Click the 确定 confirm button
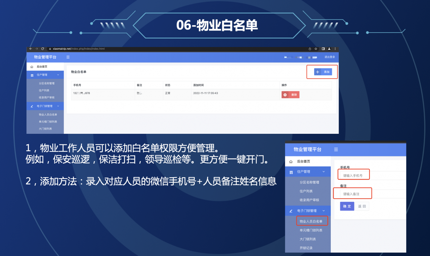The width and height of the screenshot is (430, 256). pyautogui.click(x=347, y=206)
